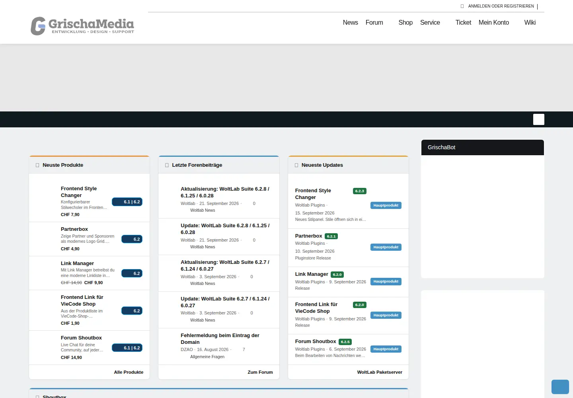Click the green 6.2.3 version badge
Viewport: 573px width, 398px height.
(360, 191)
